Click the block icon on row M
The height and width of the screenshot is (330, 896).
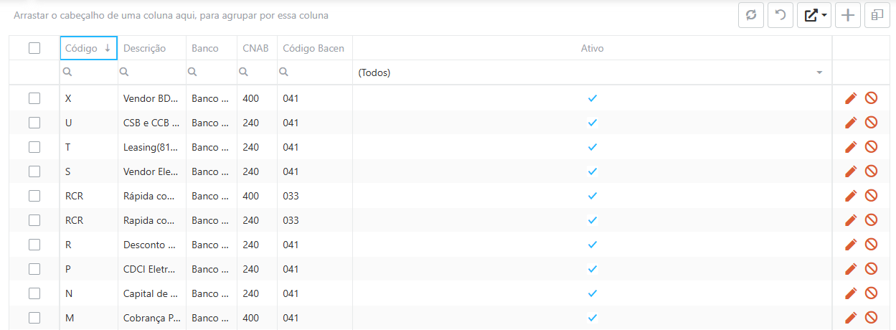871,318
